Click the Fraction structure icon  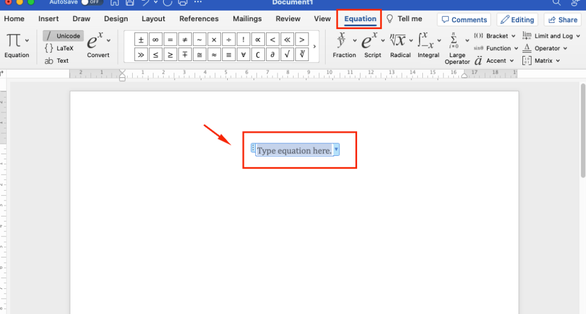(341, 40)
